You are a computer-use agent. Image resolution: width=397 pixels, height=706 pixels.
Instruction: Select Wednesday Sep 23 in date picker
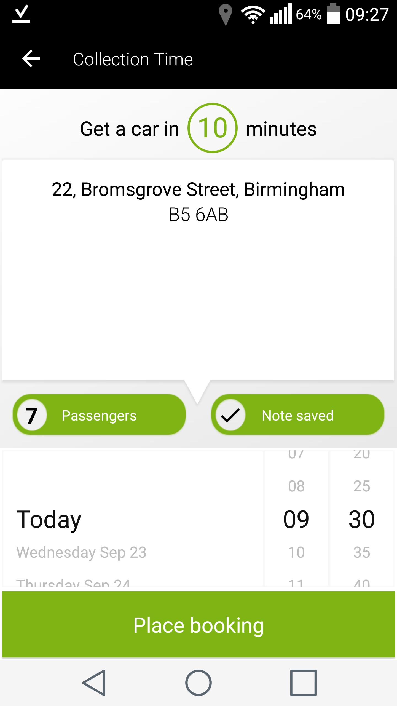(81, 552)
